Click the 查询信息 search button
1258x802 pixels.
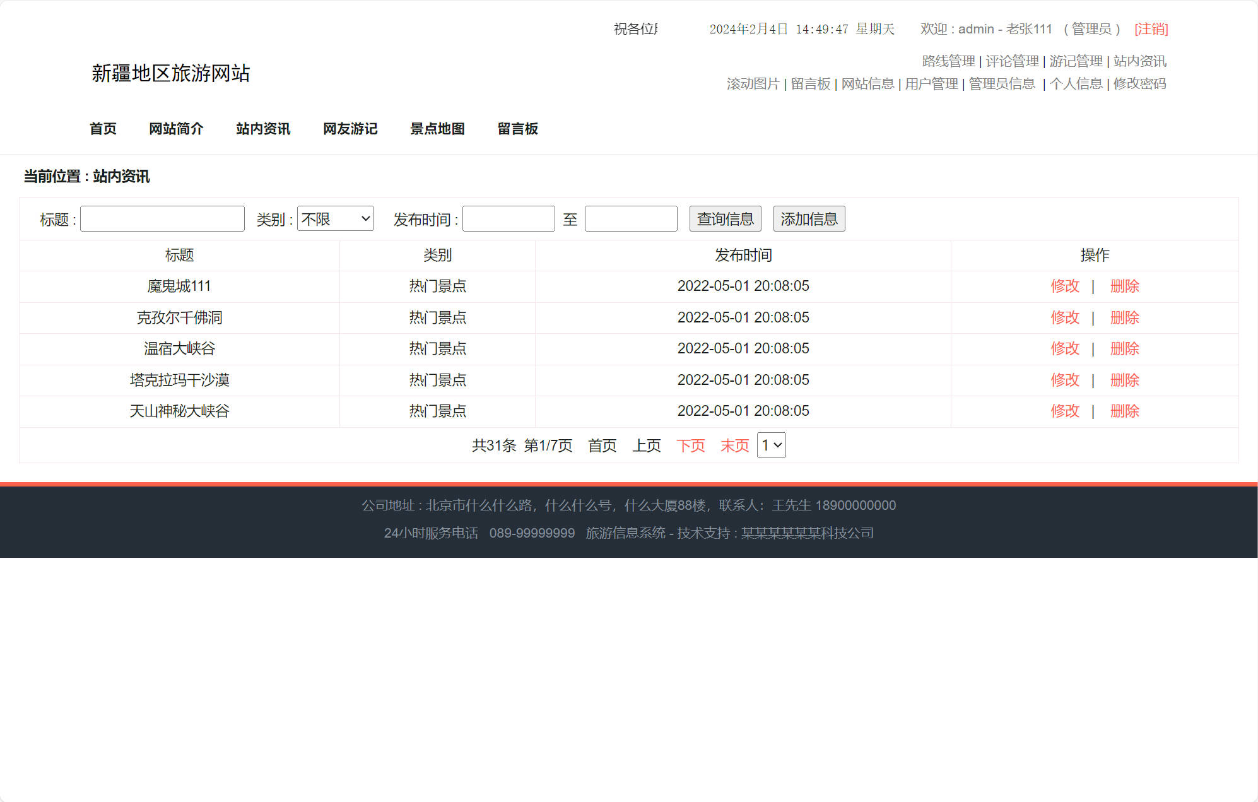(725, 219)
